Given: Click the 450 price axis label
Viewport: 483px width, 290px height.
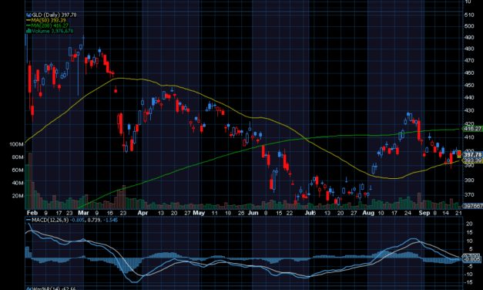Looking at the screenshot, I should [469, 85].
